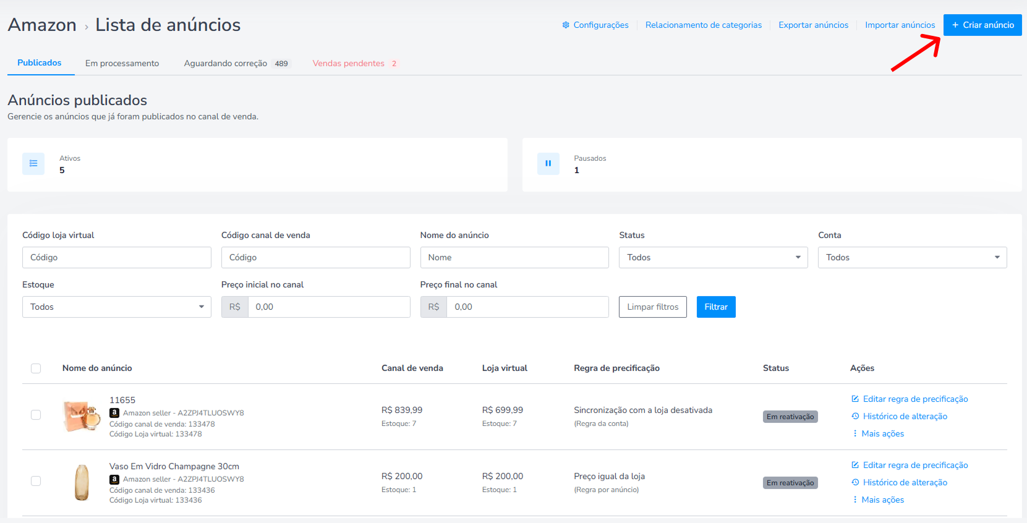Screen dimensions: 1027x523
Task: Click the anúncio title 11655
Action: tap(122, 401)
